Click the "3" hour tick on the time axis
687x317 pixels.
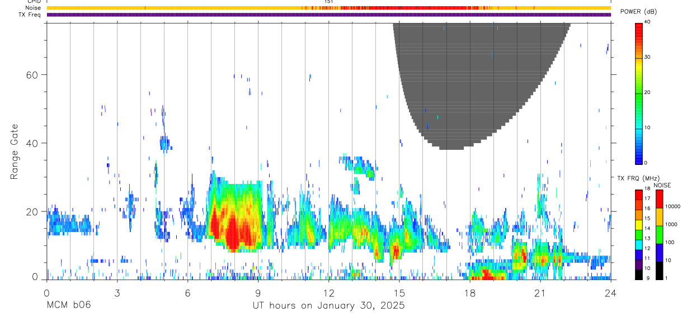pyautogui.click(x=117, y=293)
